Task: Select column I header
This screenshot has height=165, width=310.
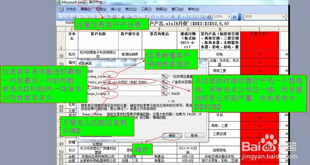Action: point(259,29)
